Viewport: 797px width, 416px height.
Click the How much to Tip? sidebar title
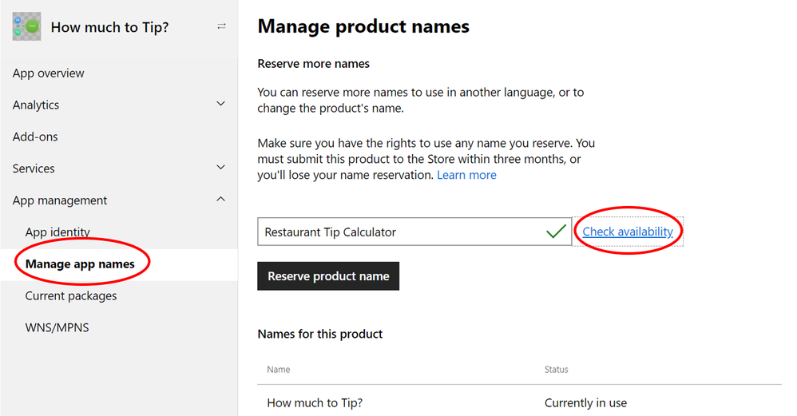click(x=109, y=27)
